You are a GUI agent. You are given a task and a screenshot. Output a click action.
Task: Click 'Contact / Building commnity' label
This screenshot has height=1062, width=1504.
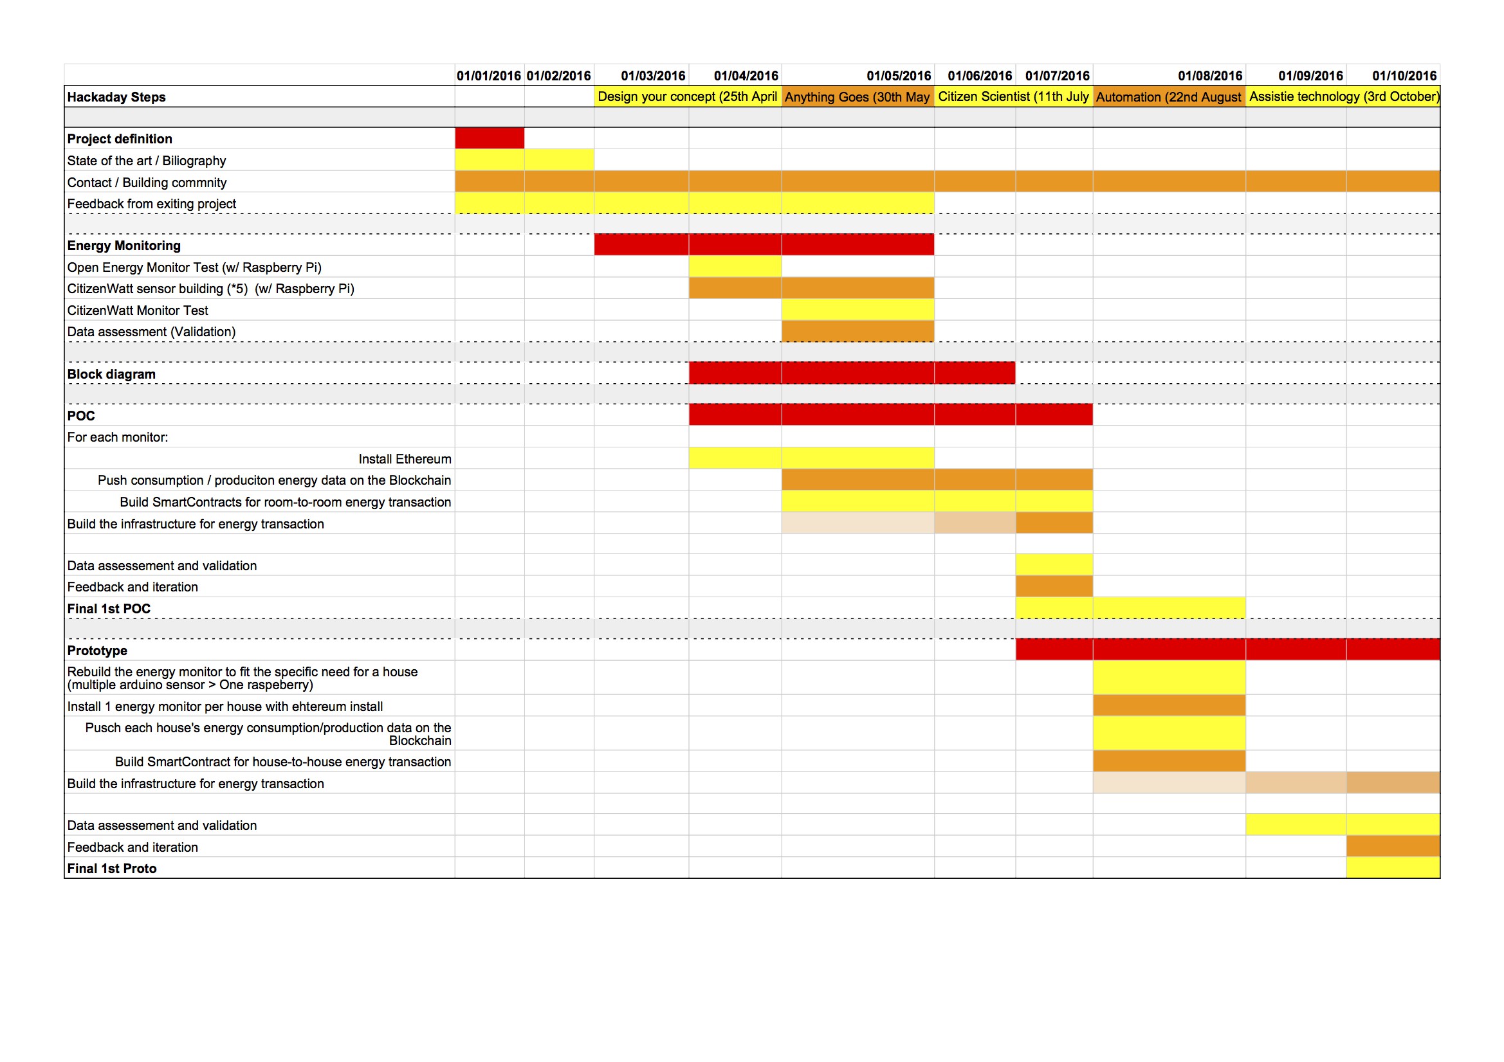pos(147,182)
